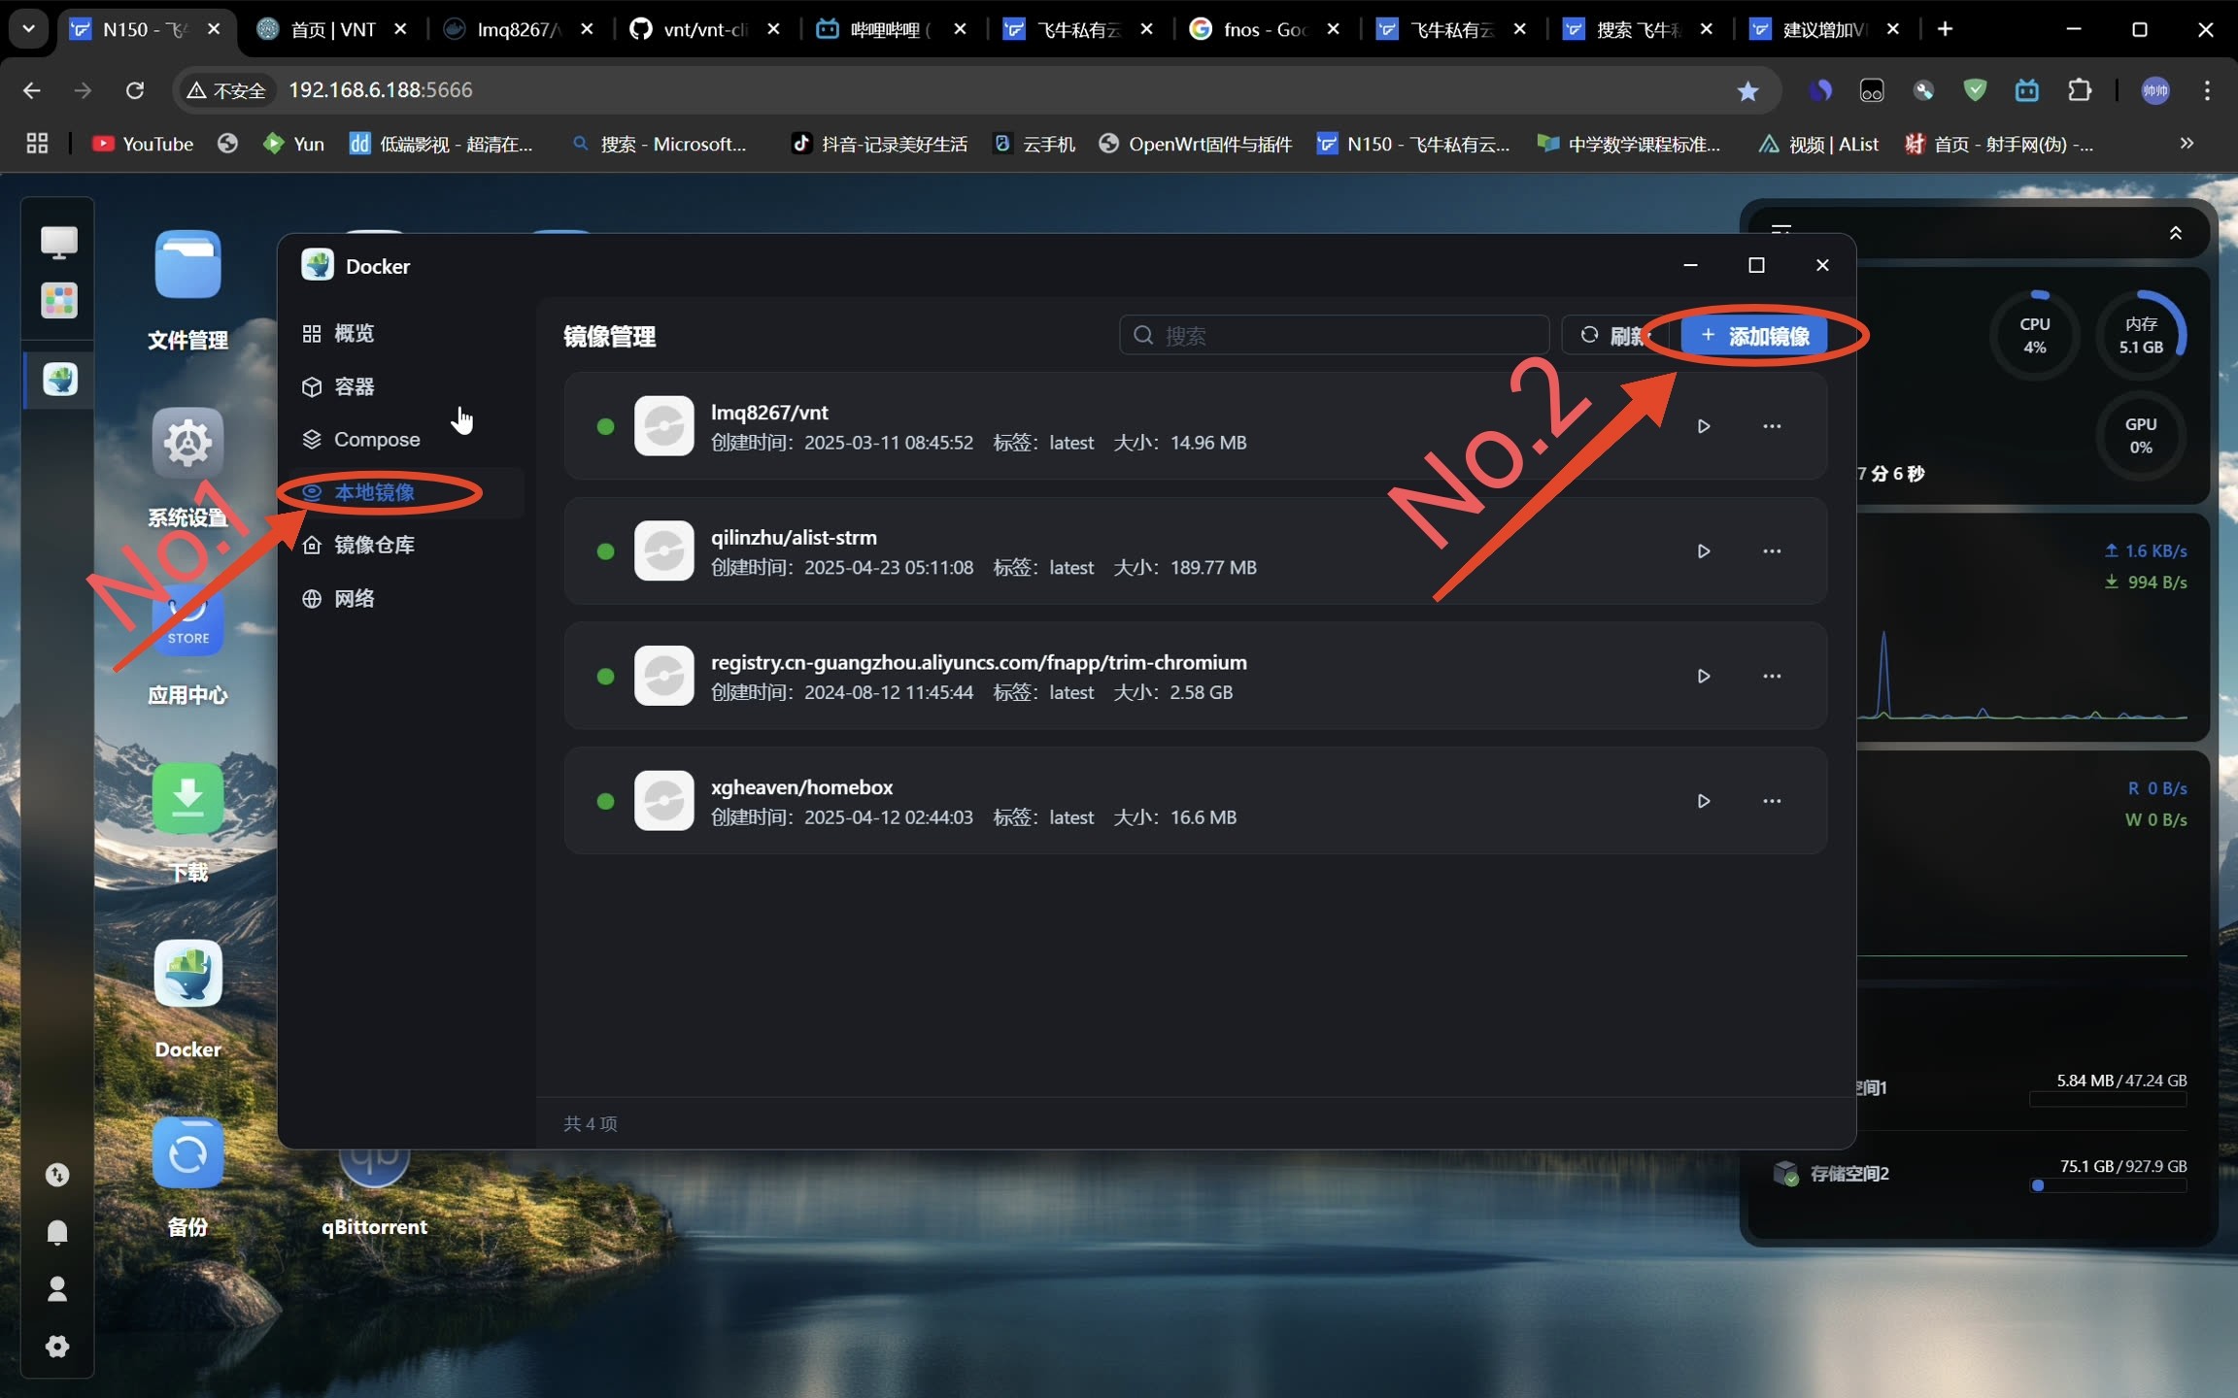Show more bookmarks chevron

click(x=2187, y=144)
